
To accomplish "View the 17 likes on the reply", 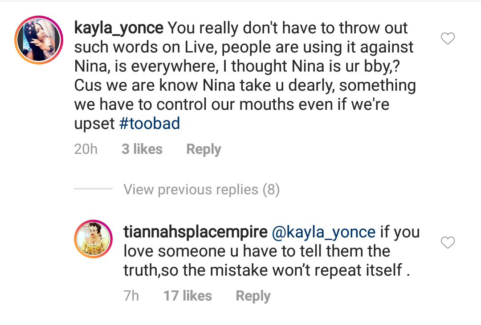I will pyautogui.click(x=188, y=296).
